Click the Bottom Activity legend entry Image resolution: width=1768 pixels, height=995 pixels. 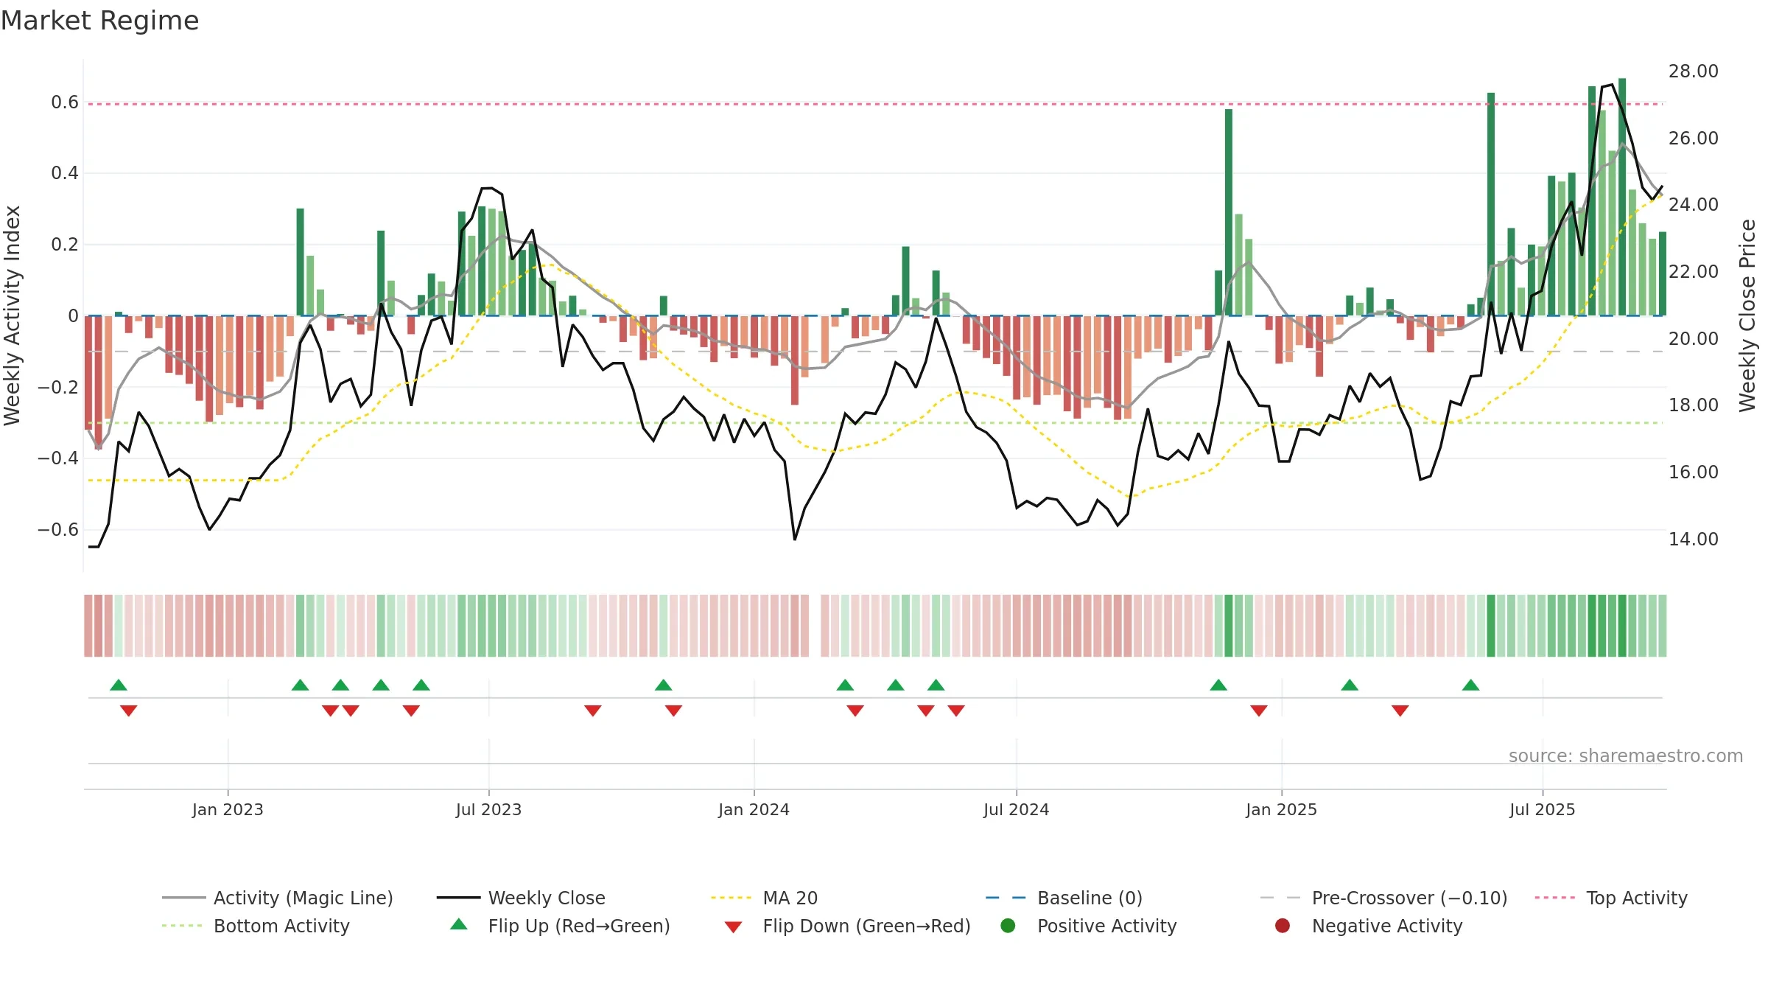(256, 926)
